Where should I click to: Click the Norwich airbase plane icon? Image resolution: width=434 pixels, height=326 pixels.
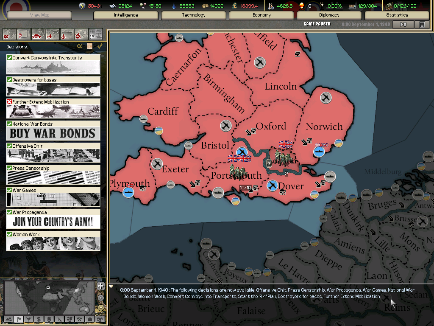[x=326, y=98]
